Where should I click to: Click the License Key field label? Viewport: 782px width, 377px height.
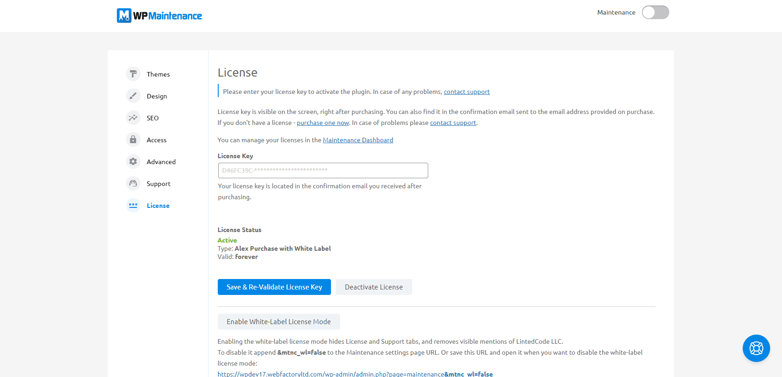click(235, 156)
